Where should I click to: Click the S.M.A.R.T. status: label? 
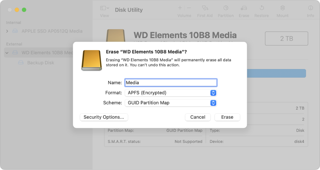(x=124, y=141)
